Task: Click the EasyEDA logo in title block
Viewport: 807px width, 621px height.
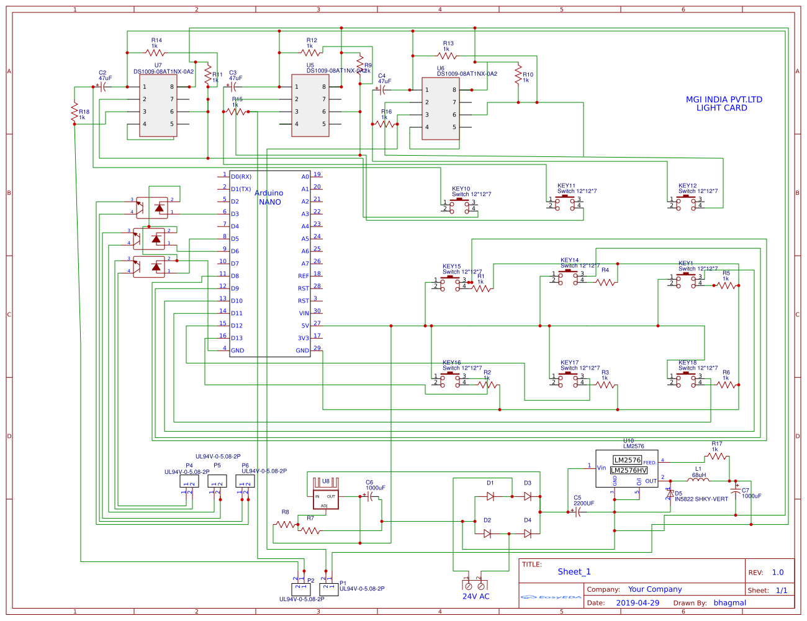Action: point(551,597)
